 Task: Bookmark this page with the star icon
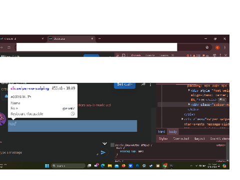click(207, 47)
